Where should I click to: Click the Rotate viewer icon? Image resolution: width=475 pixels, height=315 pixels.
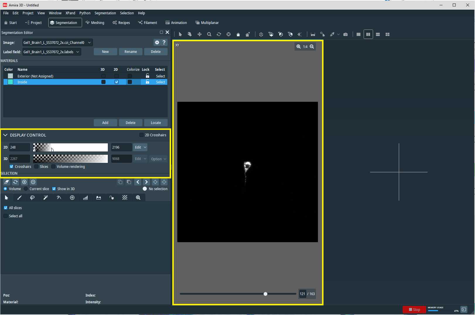coord(219,34)
